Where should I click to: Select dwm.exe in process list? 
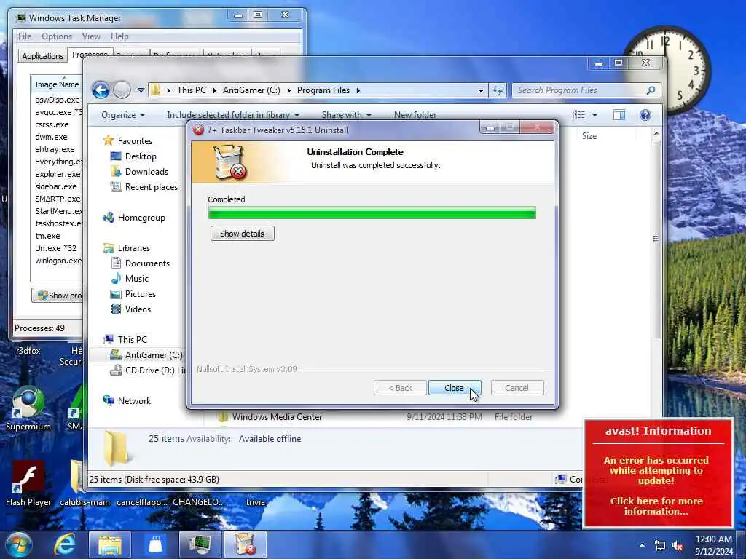51,137
